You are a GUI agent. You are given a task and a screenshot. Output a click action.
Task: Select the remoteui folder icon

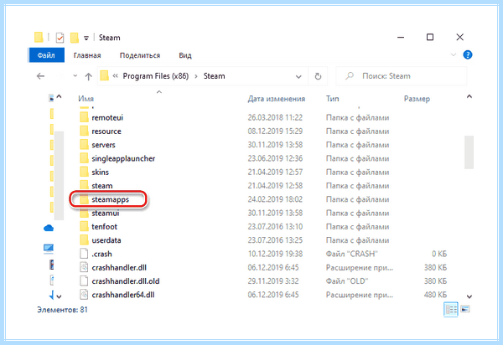[x=84, y=117]
